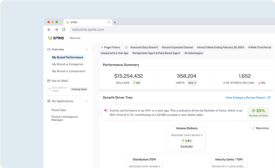Click the info icon beside Units N/A
Image resolution: width=275 pixels, height=168 pixels.
click(x=195, y=83)
